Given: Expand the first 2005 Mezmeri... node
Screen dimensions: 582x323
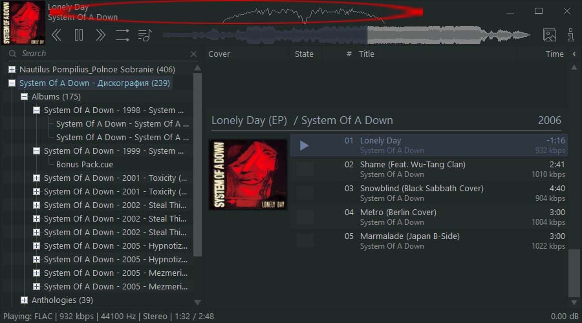Looking at the screenshot, I should (x=36, y=273).
